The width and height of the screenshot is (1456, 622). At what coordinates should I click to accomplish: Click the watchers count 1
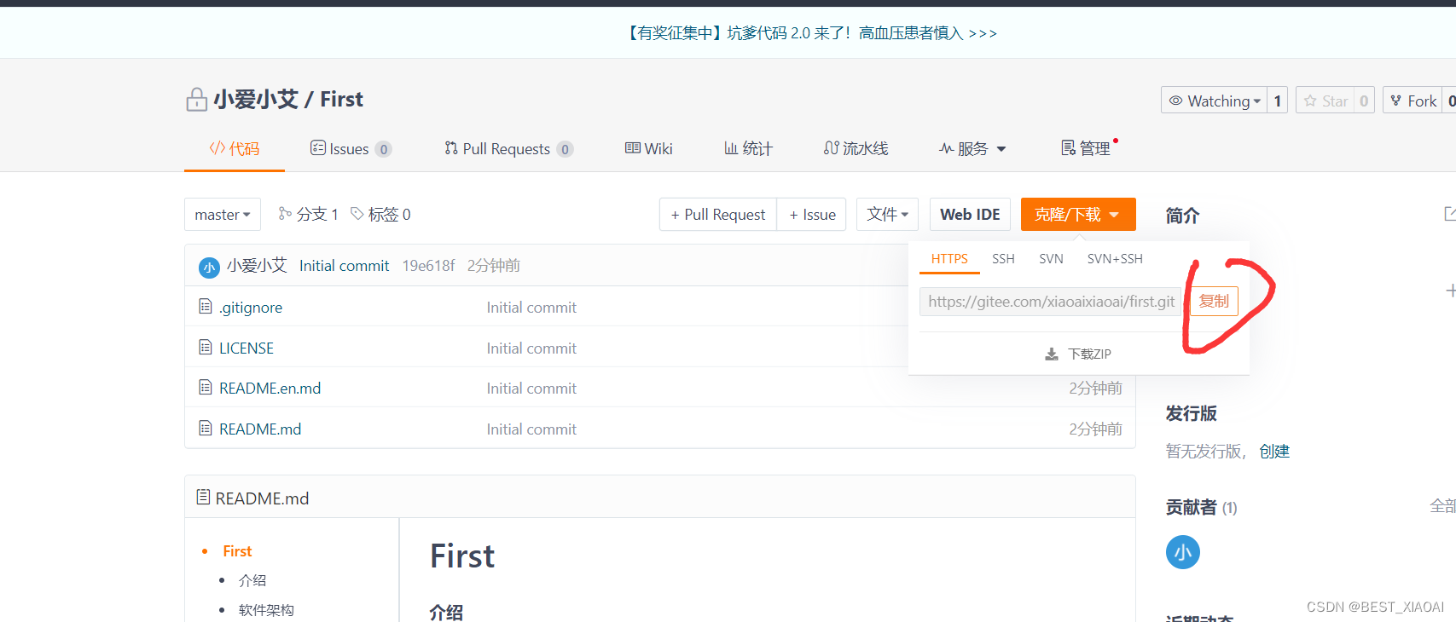click(x=1277, y=101)
